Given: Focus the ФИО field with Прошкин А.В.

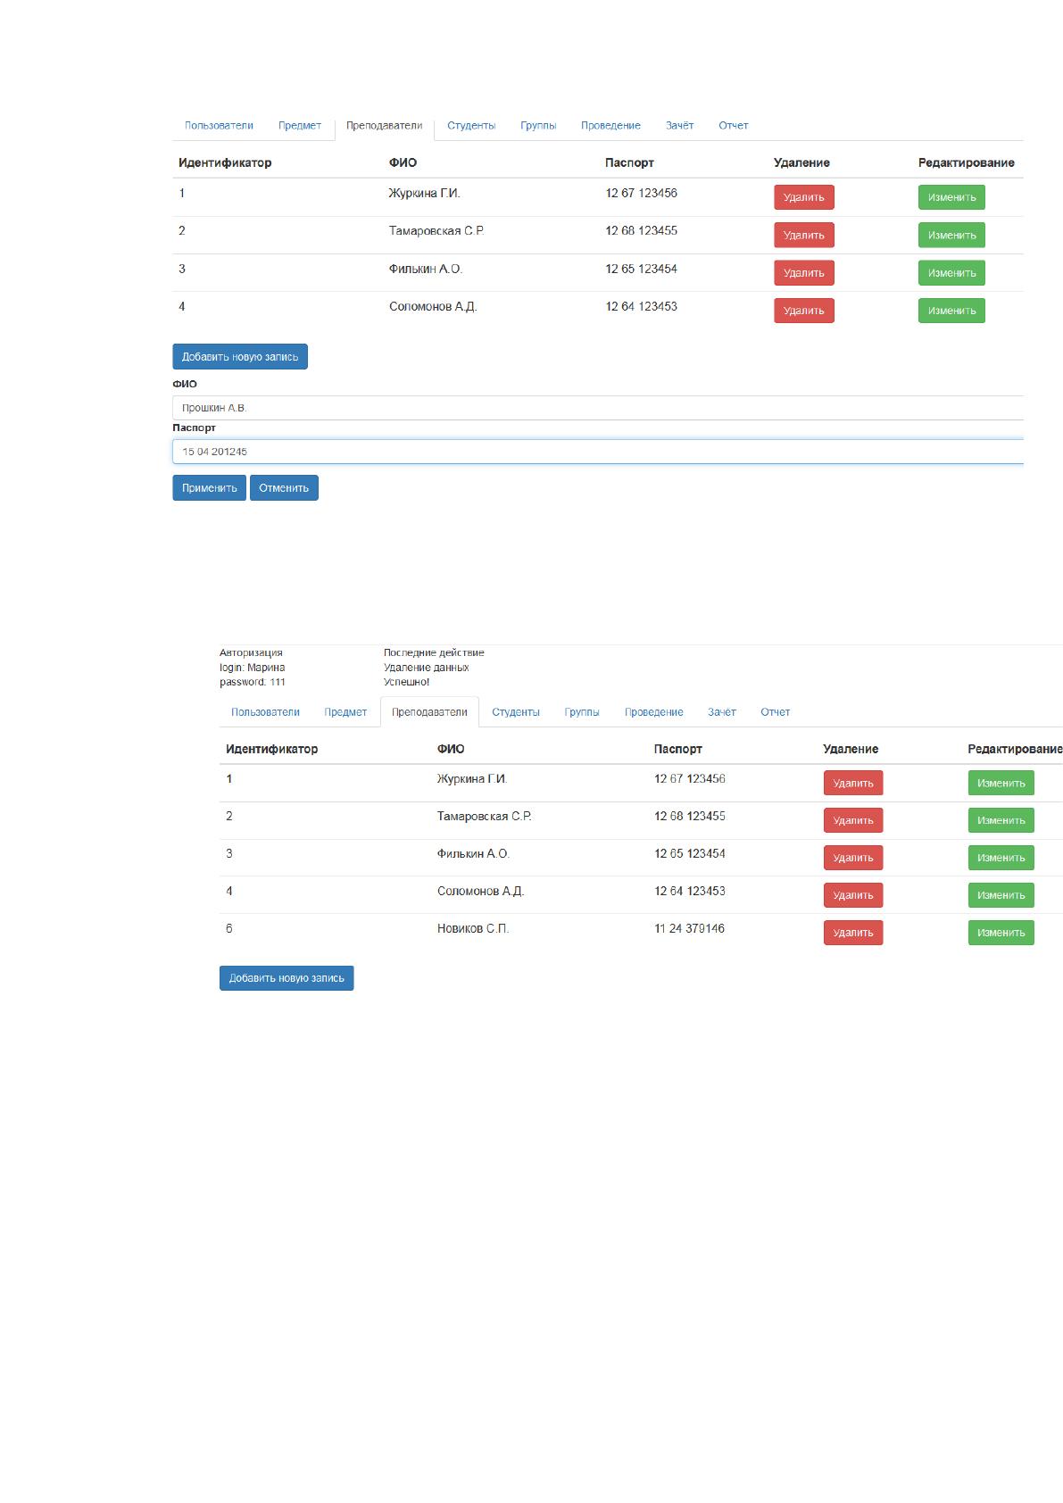Looking at the screenshot, I should pos(598,408).
